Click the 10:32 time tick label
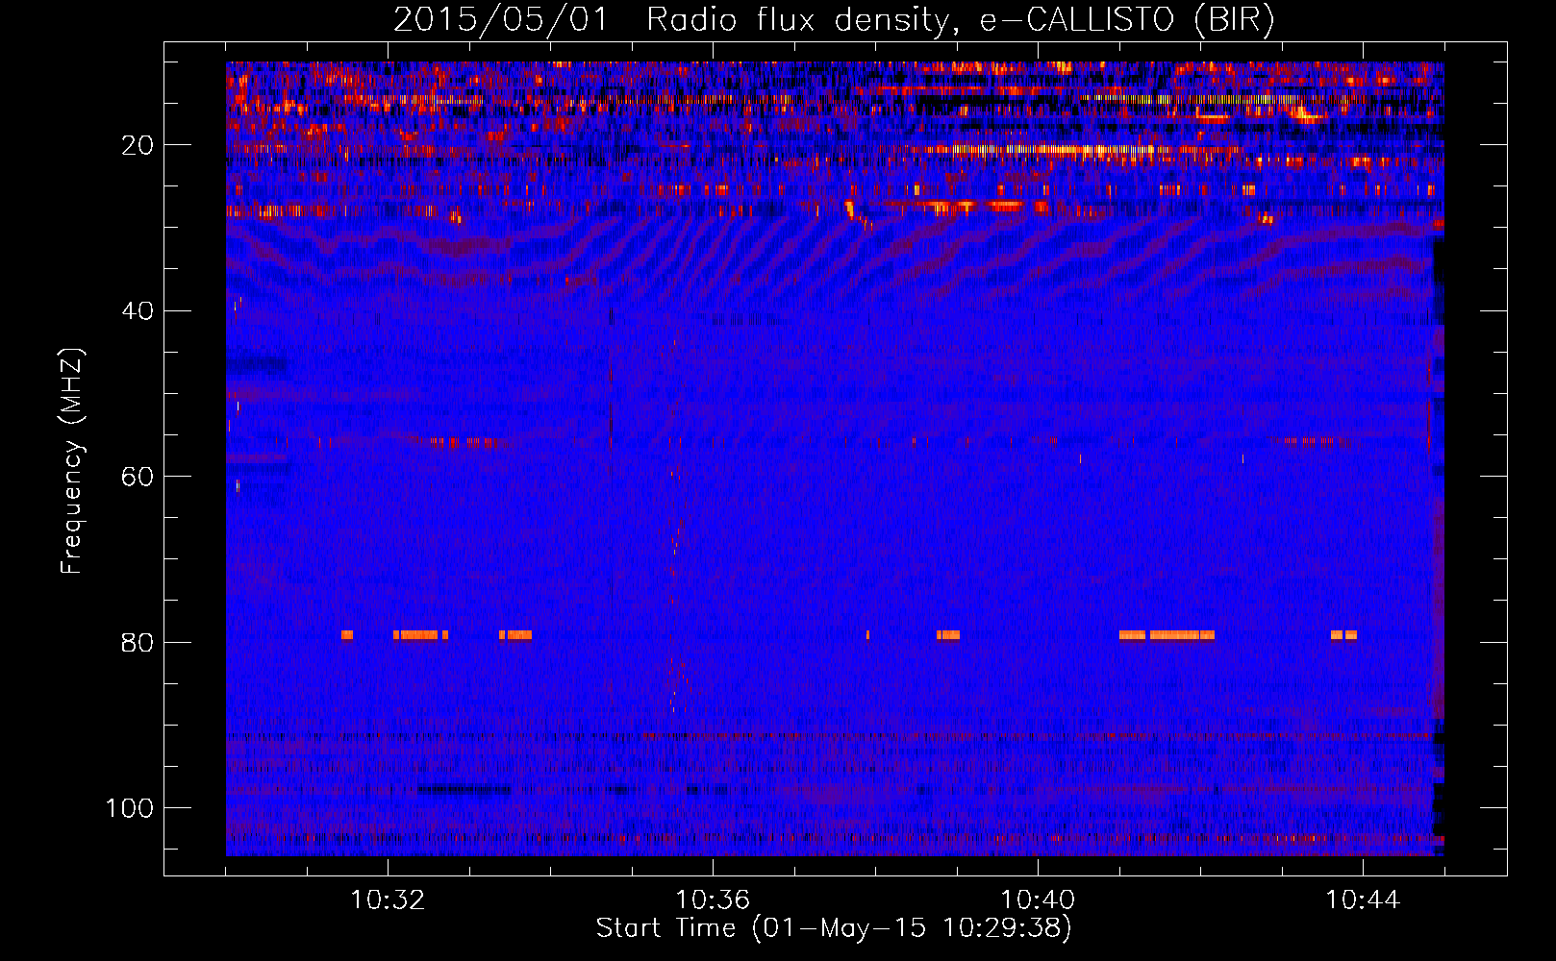The width and height of the screenshot is (1556, 961). [388, 900]
